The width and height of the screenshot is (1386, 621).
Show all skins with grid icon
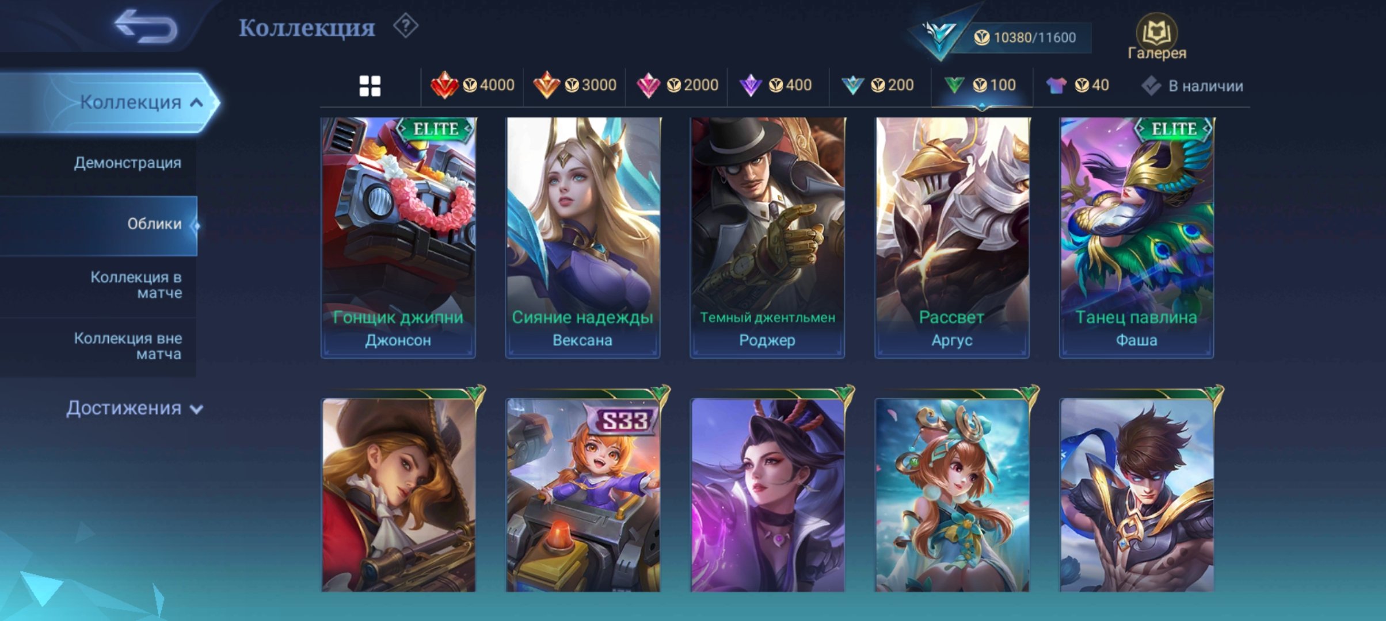tap(370, 86)
